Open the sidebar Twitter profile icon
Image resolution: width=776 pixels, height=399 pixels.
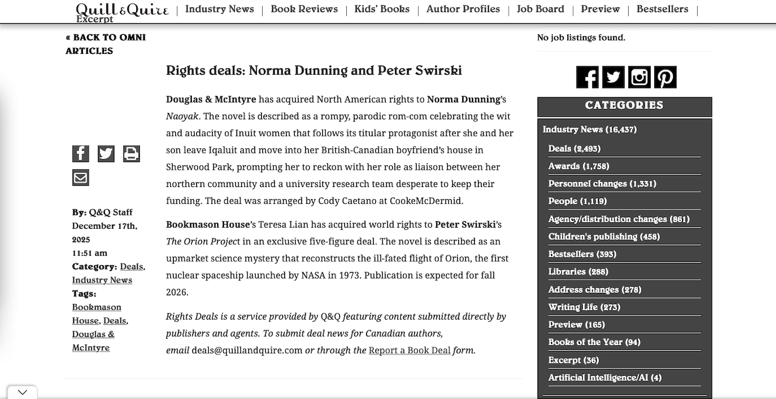613,77
